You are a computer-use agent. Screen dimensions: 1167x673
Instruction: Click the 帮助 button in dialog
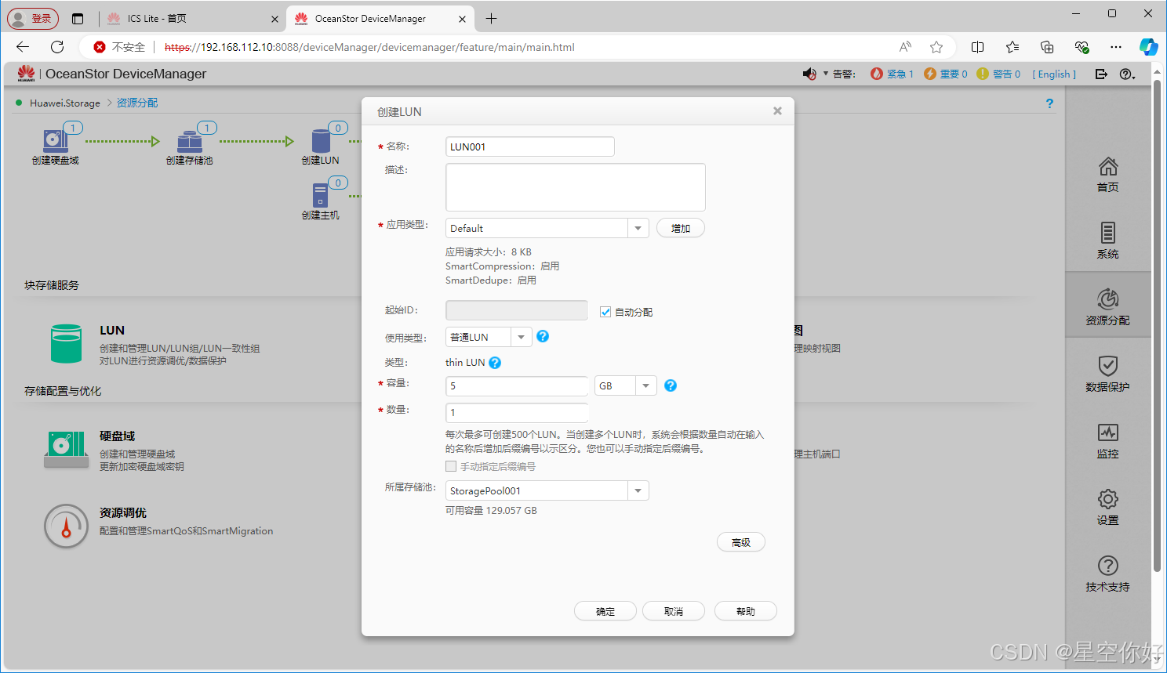[746, 611]
